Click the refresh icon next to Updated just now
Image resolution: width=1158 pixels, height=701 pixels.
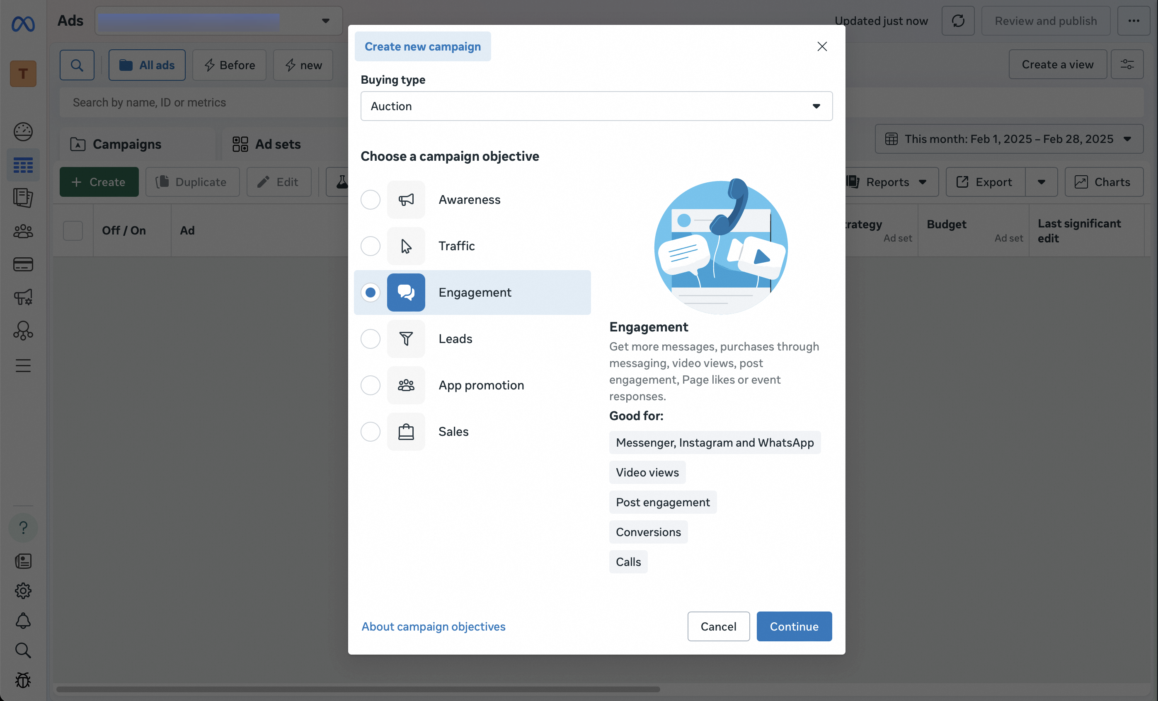coord(958,21)
